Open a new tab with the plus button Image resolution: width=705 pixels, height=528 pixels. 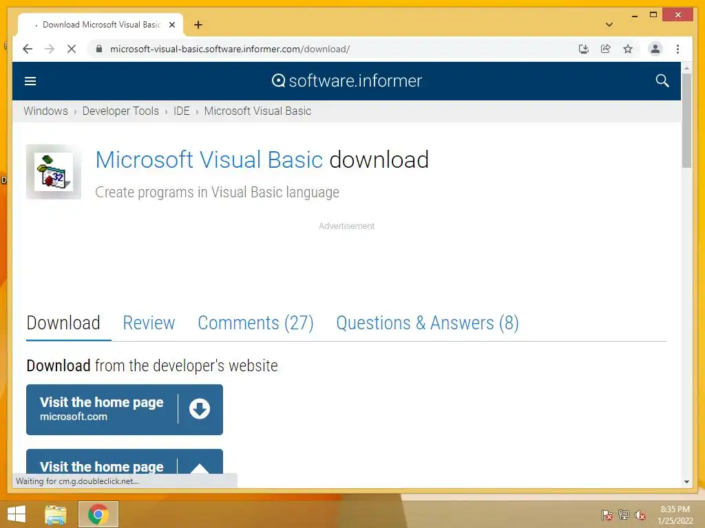198,25
